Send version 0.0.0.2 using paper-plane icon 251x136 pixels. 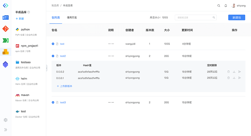(239, 72)
